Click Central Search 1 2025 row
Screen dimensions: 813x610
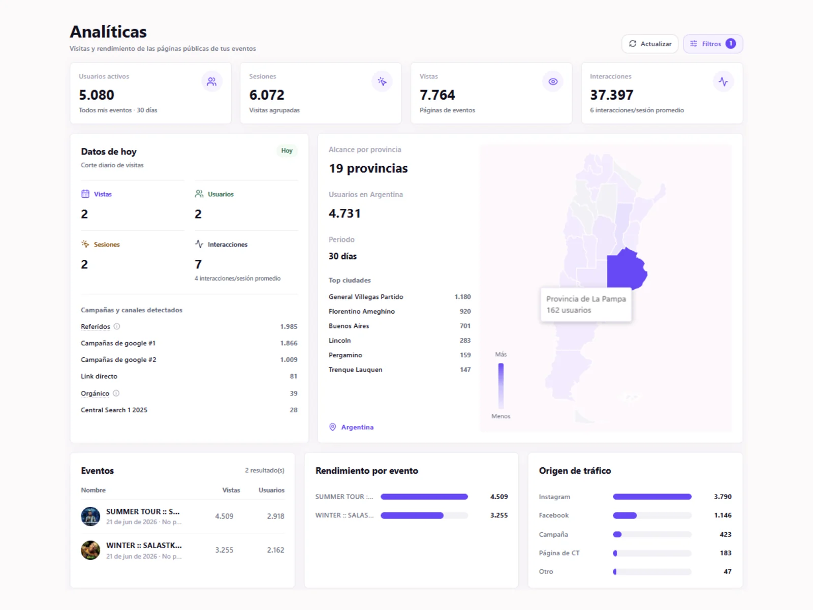(x=189, y=410)
